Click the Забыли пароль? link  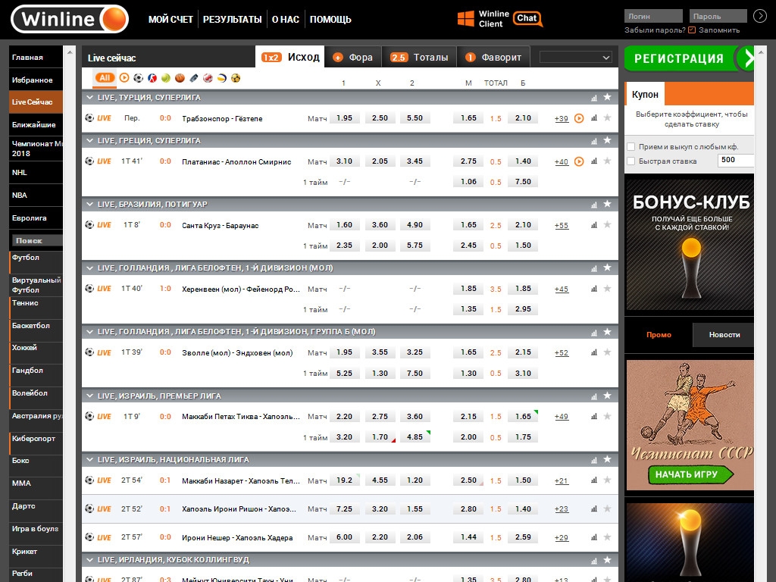coord(654,30)
